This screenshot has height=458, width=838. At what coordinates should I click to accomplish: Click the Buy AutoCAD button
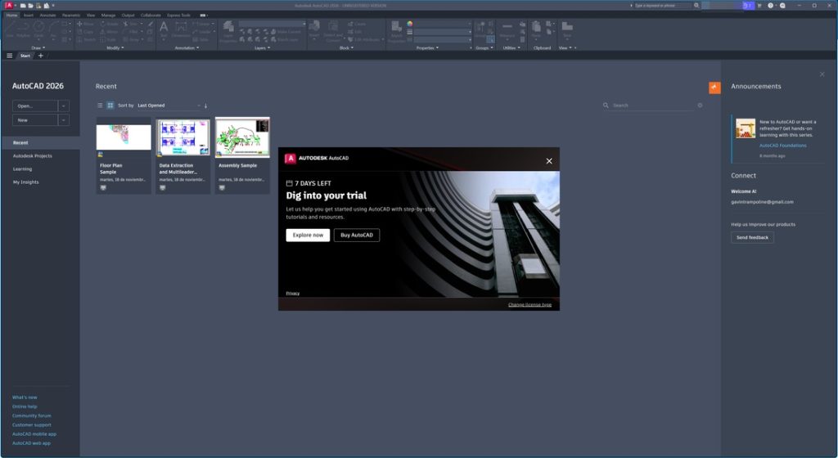357,235
